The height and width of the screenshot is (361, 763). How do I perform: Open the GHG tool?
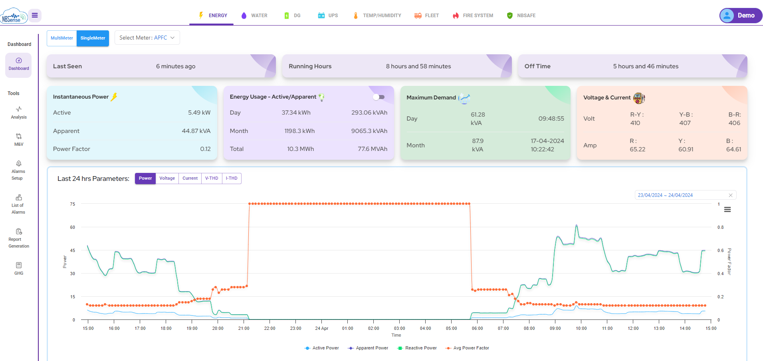19,269
